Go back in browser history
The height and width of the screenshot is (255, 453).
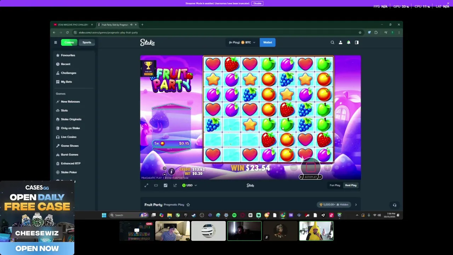point(54,33)
